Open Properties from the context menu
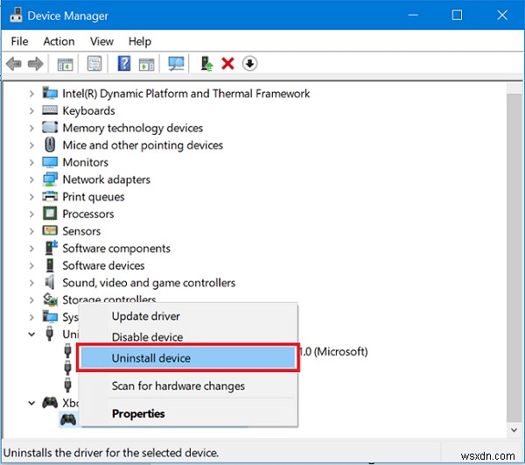This screenshot has height=465, width=525. [x=188, y=413]
